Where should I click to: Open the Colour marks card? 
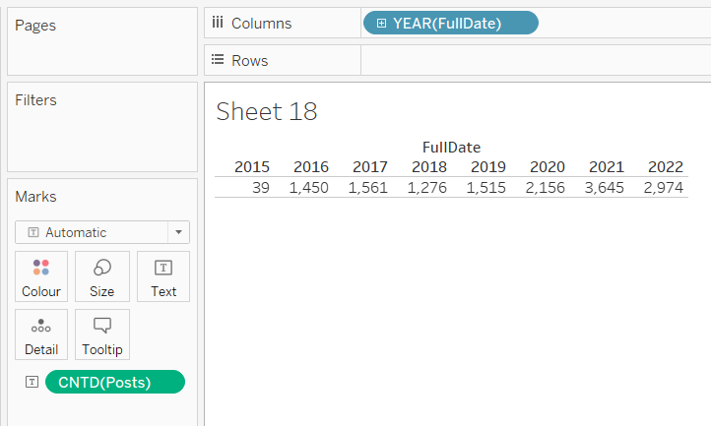click(41, 276)
